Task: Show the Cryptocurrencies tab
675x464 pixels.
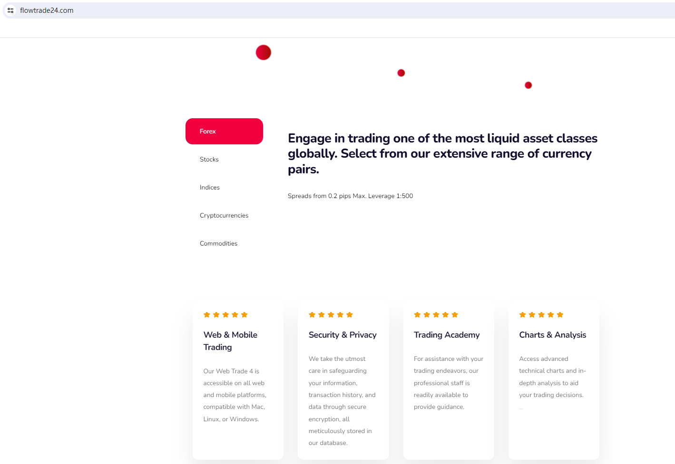Action: tap(224, 216)
